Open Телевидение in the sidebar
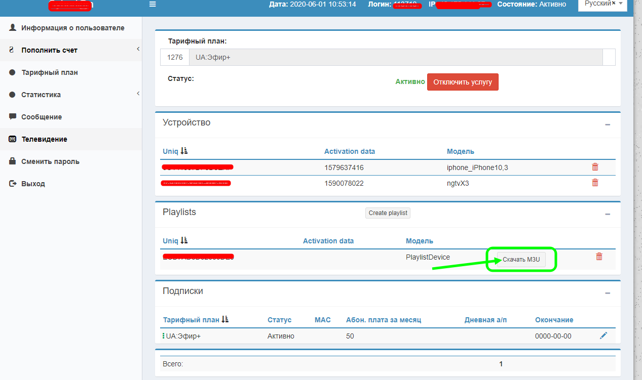This screenshot has width=642, height=380. click(x=44, y=139)
